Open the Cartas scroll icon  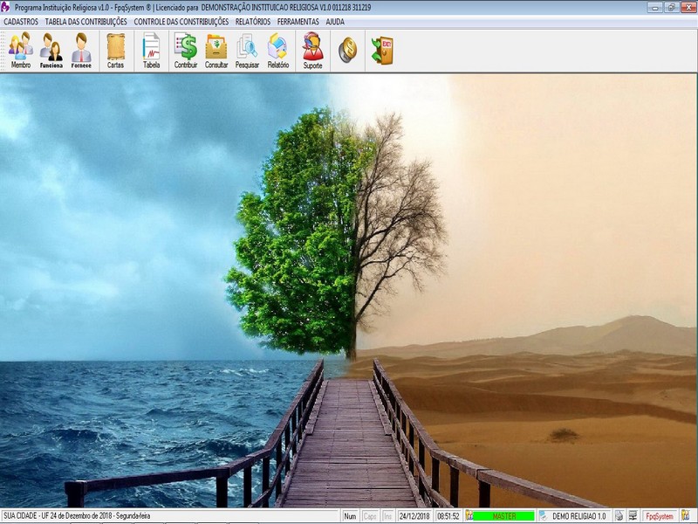[x=116, y=50]
